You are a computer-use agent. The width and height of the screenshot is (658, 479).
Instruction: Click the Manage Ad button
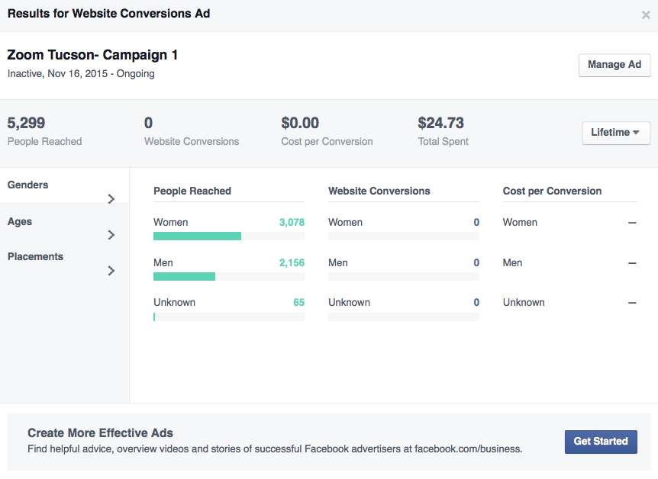coord(614,65)
